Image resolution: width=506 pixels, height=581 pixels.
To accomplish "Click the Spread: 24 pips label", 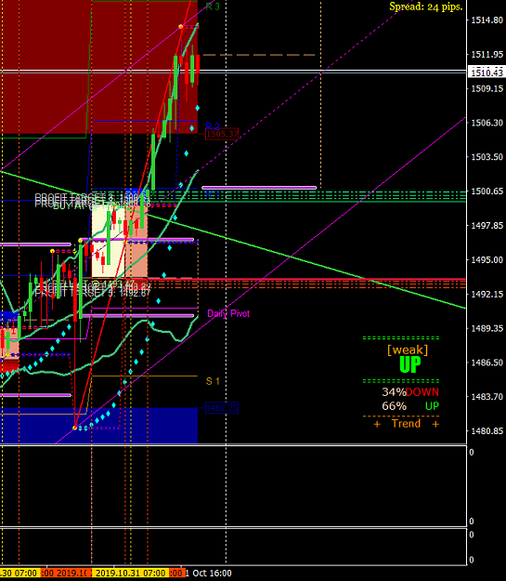I will coord(425,7).
